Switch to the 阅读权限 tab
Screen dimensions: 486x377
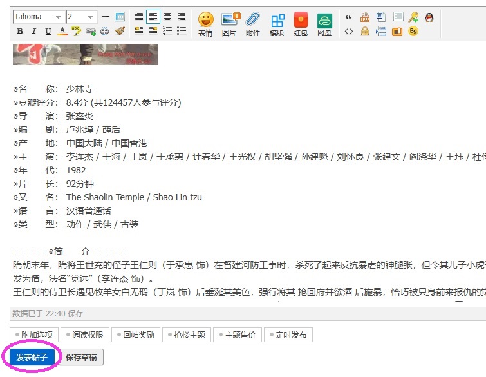84,335
